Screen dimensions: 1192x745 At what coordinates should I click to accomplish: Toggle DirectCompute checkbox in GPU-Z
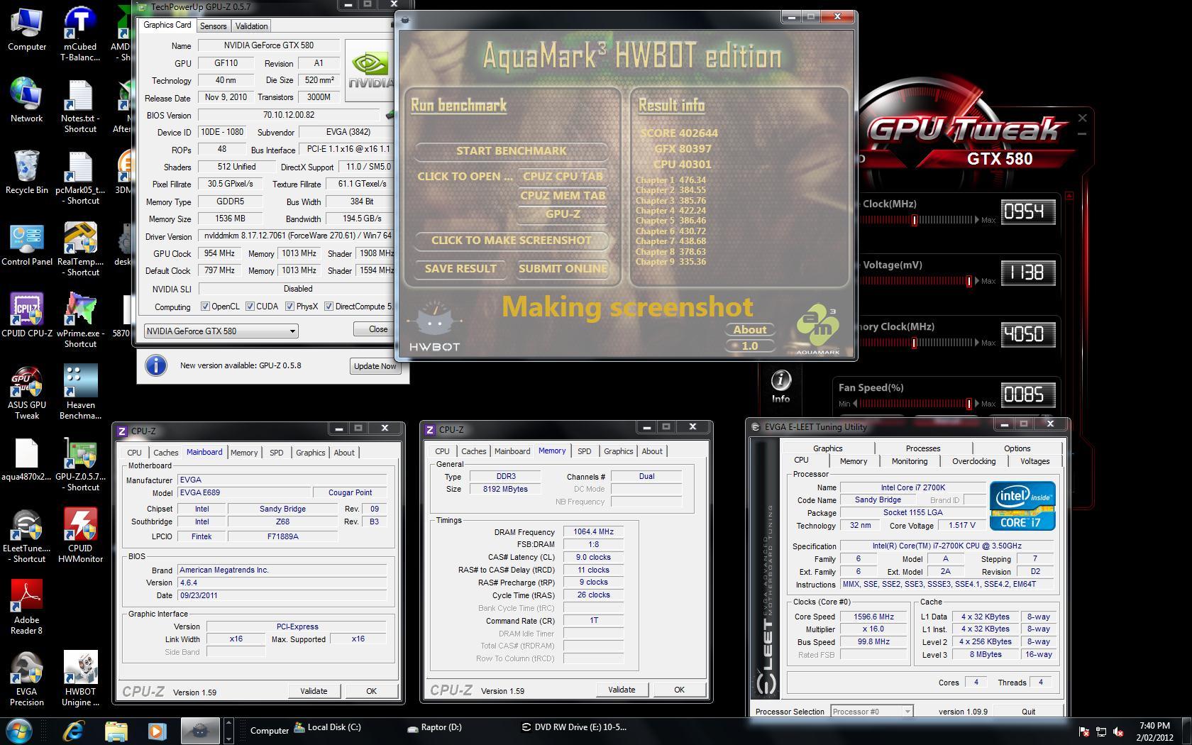(329, 307)
